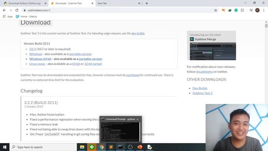
Task: Click the OTHER DOWNLOADS heading
Action: [206, 79]
